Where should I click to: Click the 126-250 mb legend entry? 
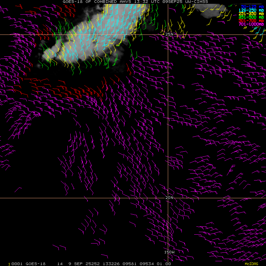pyautogui.click(x=251, y=10)
